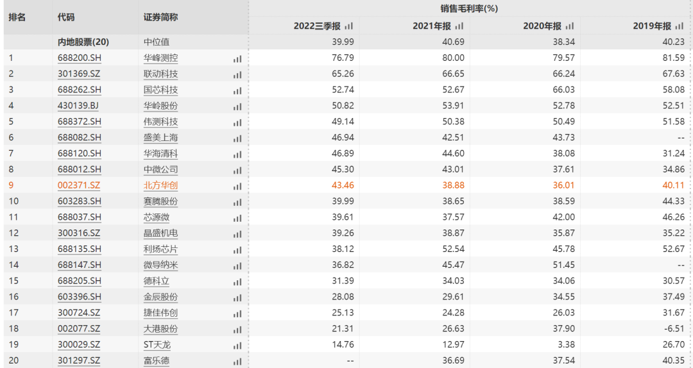Select ST天龙 2020年报 value 3.38
This screenshot has height=368, width=693.
click(x=567, y=344)
